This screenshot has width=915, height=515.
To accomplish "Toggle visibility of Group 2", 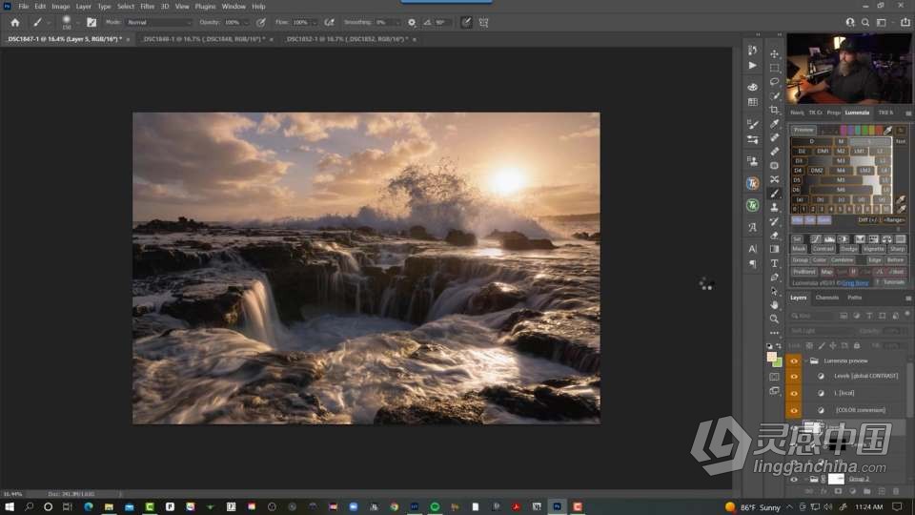I will (x=794, y=480).
